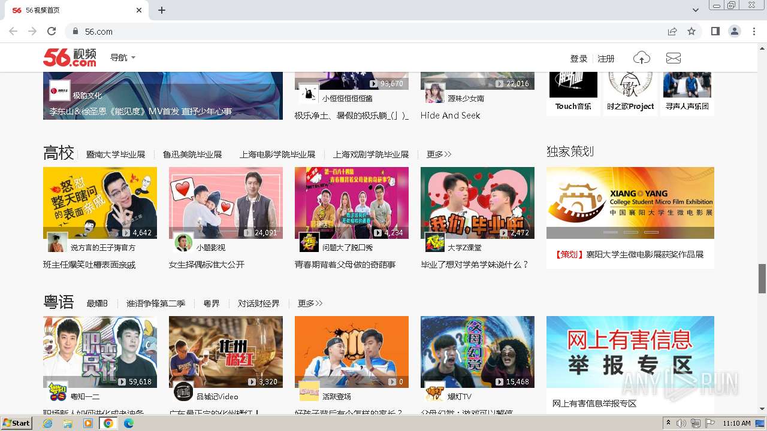Select the 上海戏剧学院毕业展 tab
This screenshot has height=431, width=767.
[x=371, y=154]
